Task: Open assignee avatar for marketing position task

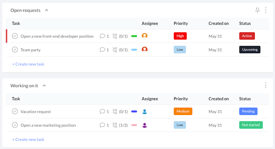Action: [x=144, y=125]
